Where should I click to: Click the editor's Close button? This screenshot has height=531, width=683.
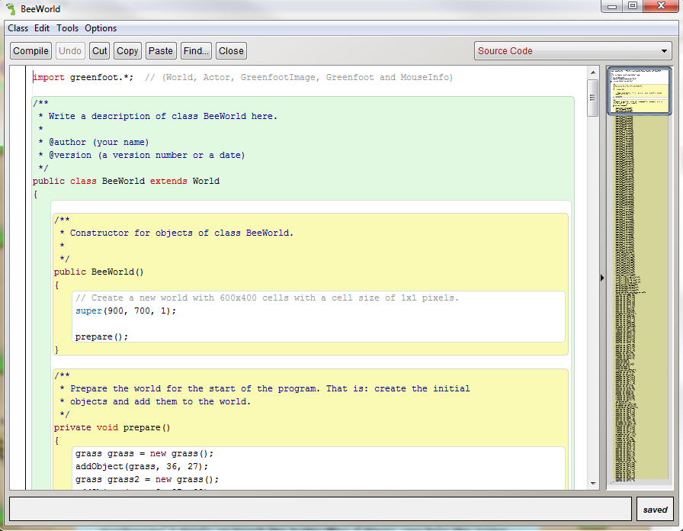tap(231, 51)
